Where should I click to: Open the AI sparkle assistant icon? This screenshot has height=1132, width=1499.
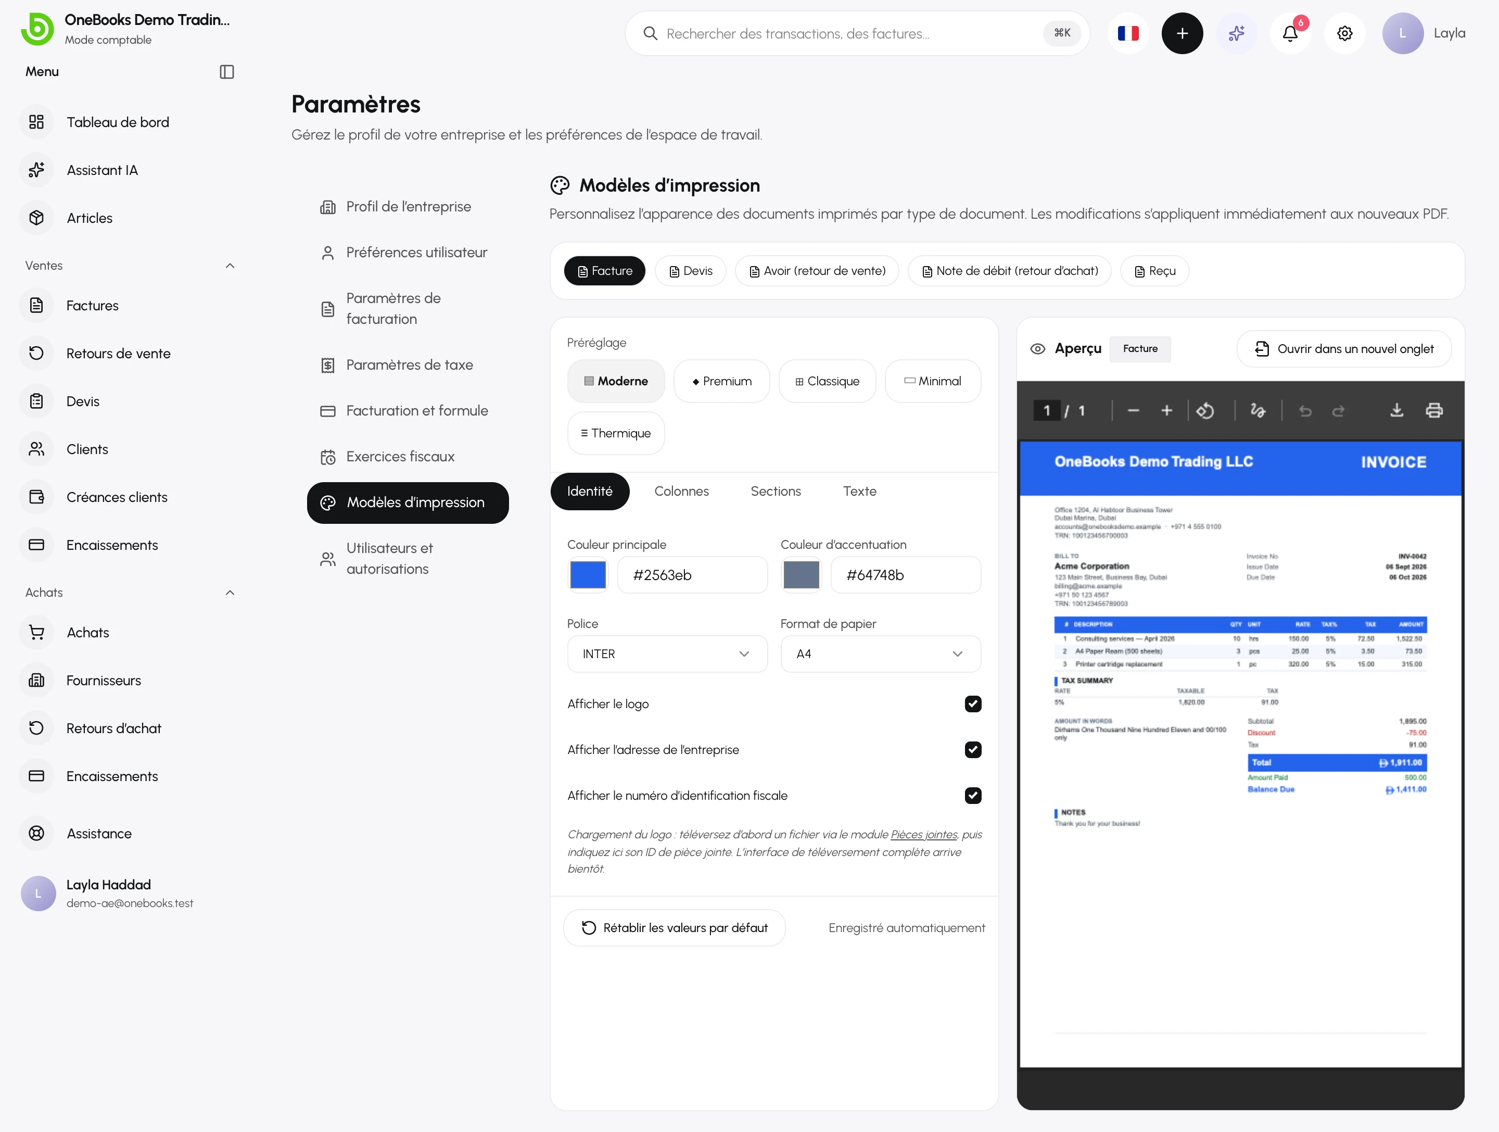[1237, 33]
